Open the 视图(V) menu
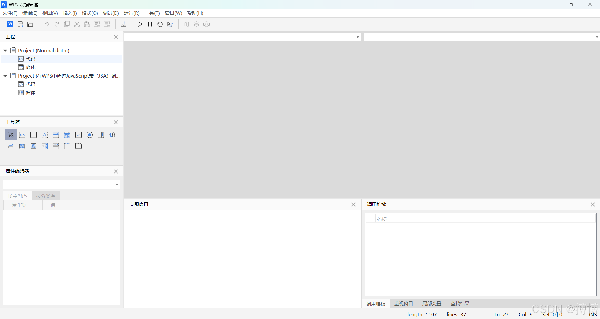This screenshot has width=600, height=319. 50,13
